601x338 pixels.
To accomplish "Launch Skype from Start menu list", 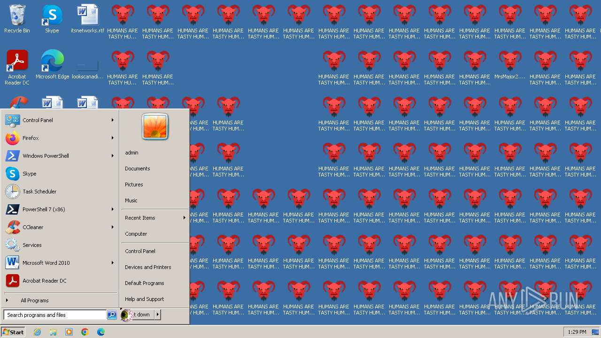I will pyautogui.click(x=60, y=174).
